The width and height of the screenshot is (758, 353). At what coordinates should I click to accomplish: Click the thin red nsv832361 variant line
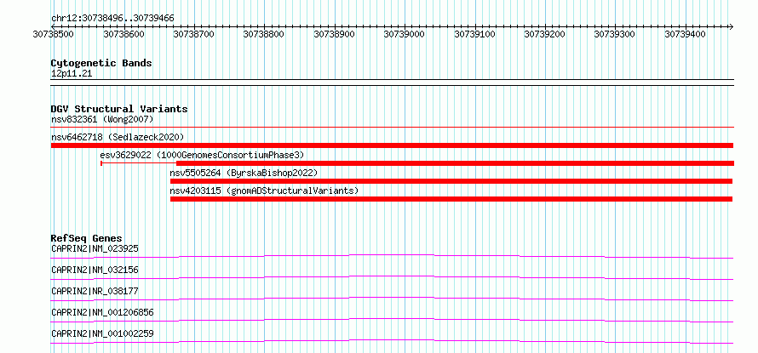[x=393, y=128]
